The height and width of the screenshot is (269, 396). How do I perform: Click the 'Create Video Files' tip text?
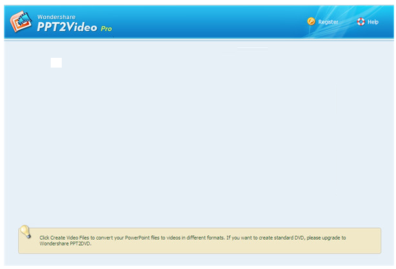pos(68,238)
